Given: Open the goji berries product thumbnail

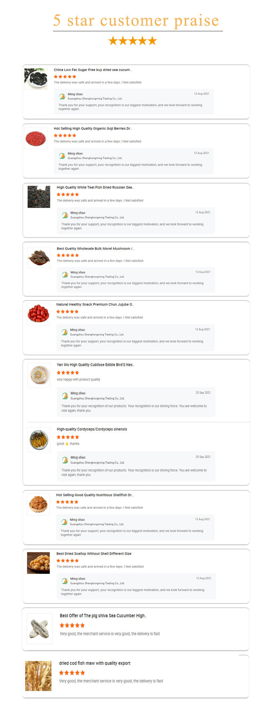Looking at the screenshot, I should [36, 138].
